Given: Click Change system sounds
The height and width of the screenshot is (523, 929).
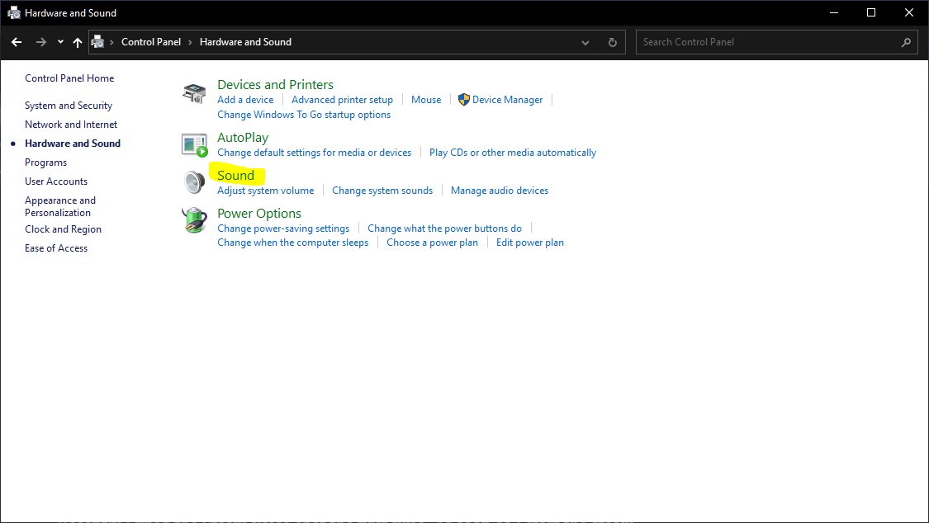Looking at the screenshot, I should [382, 191].
